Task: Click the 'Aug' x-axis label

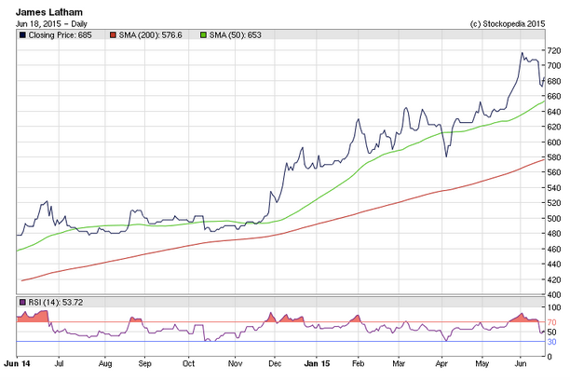Action: (x=105, y=363)
